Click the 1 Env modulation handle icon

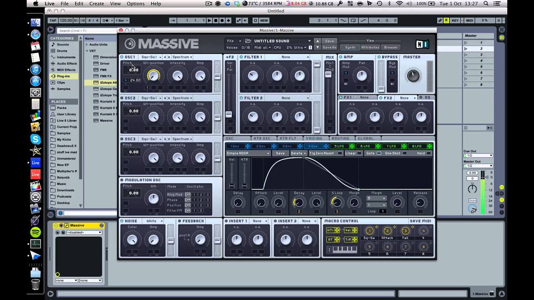click(248, 146)
